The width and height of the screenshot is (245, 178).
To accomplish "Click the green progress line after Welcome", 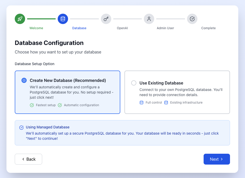I will click(41, 19).
